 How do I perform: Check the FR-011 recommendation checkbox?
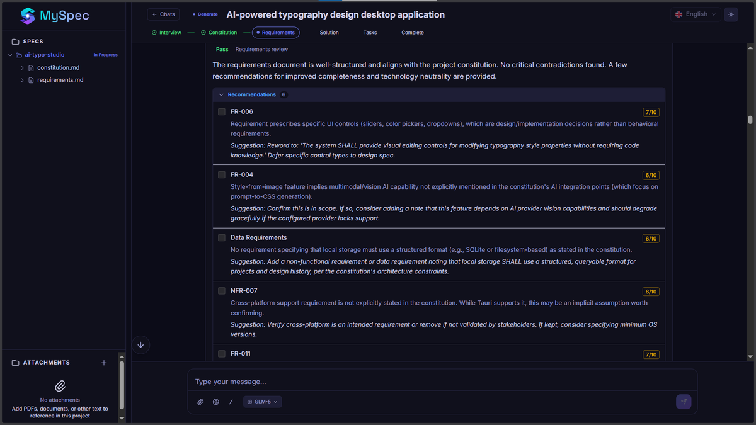click(222, 354)
